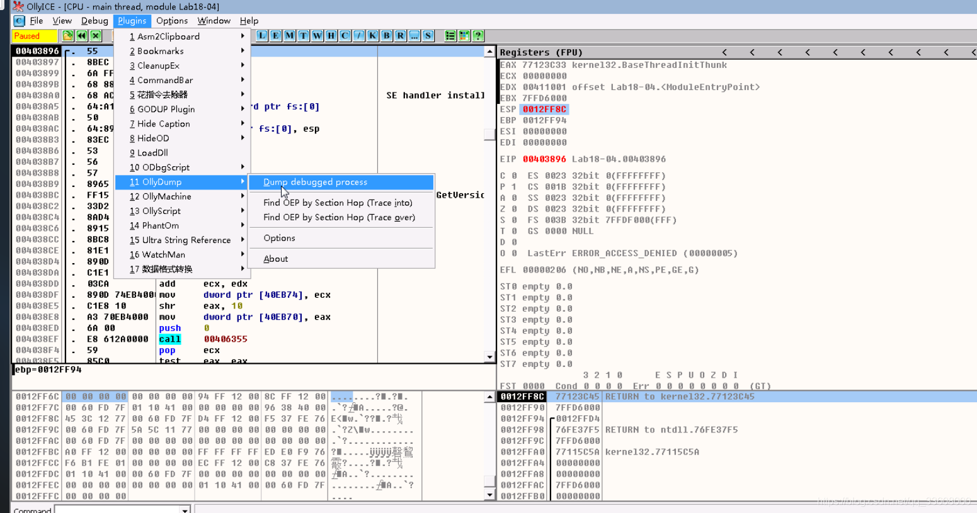Open Threads window with T button
Screen dimensions: 977x513
tap(304, 35)
